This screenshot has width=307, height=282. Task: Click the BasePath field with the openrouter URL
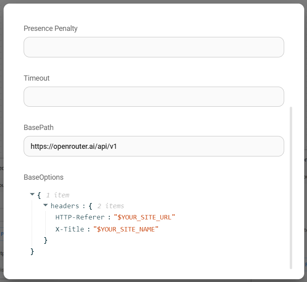(153, 146)
